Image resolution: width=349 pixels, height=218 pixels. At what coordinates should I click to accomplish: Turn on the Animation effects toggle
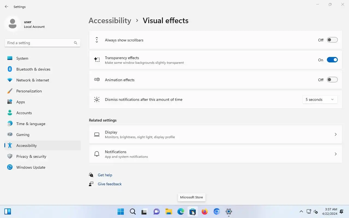(332, 80)
